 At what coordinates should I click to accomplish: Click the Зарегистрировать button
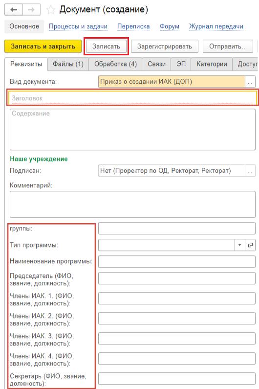[165, 46]
